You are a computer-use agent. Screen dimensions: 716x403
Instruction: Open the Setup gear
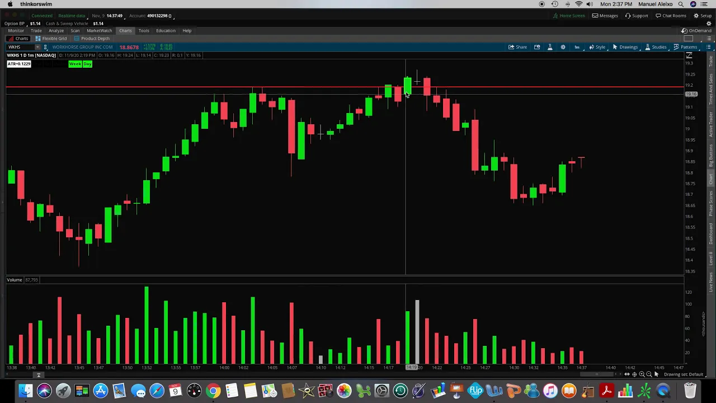click(x=703, y=16)
